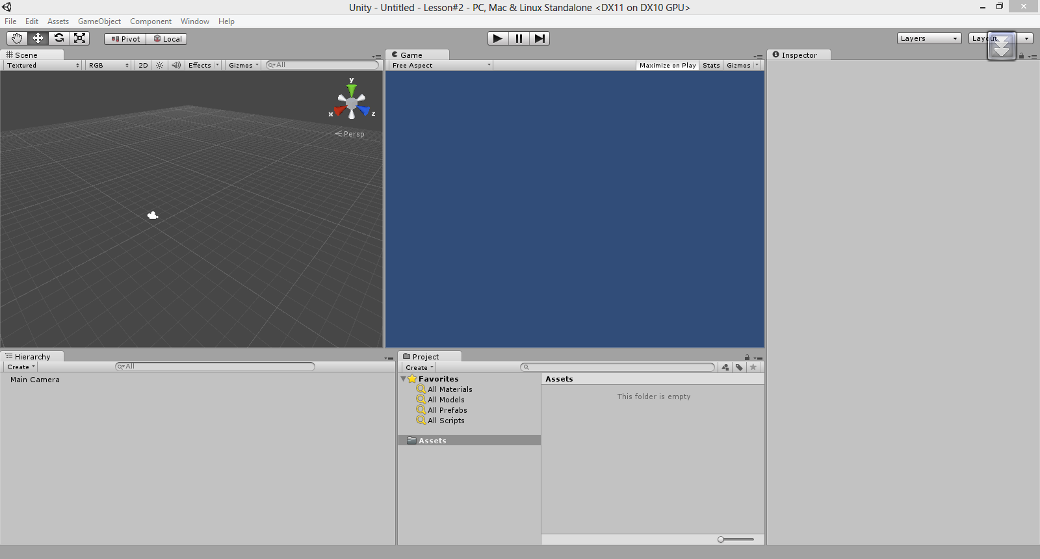1040x559 pixels.
Task: Lock the Project panel
Action: point(747,357)
